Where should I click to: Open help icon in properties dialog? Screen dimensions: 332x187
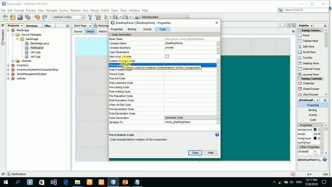(217, 135)
